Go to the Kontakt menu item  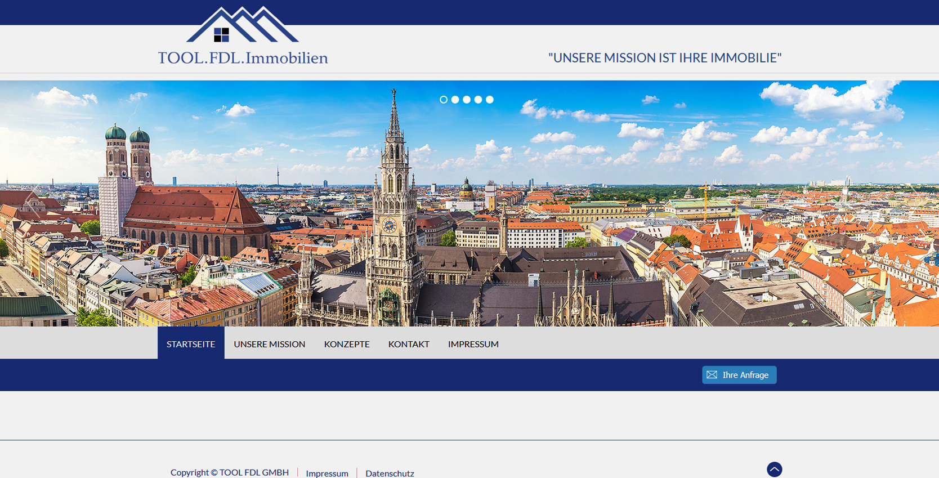[409, 344]
